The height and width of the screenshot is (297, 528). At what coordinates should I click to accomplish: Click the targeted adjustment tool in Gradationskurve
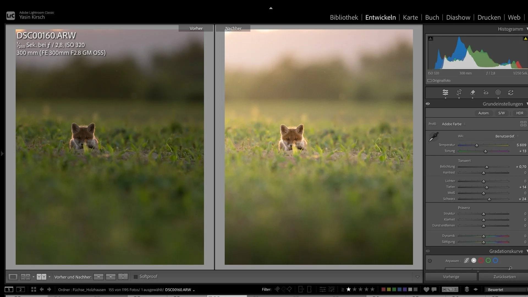[430, 261]
